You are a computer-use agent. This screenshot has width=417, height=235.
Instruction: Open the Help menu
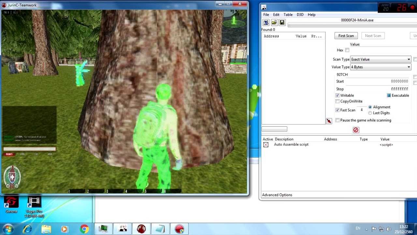[311, 15]
